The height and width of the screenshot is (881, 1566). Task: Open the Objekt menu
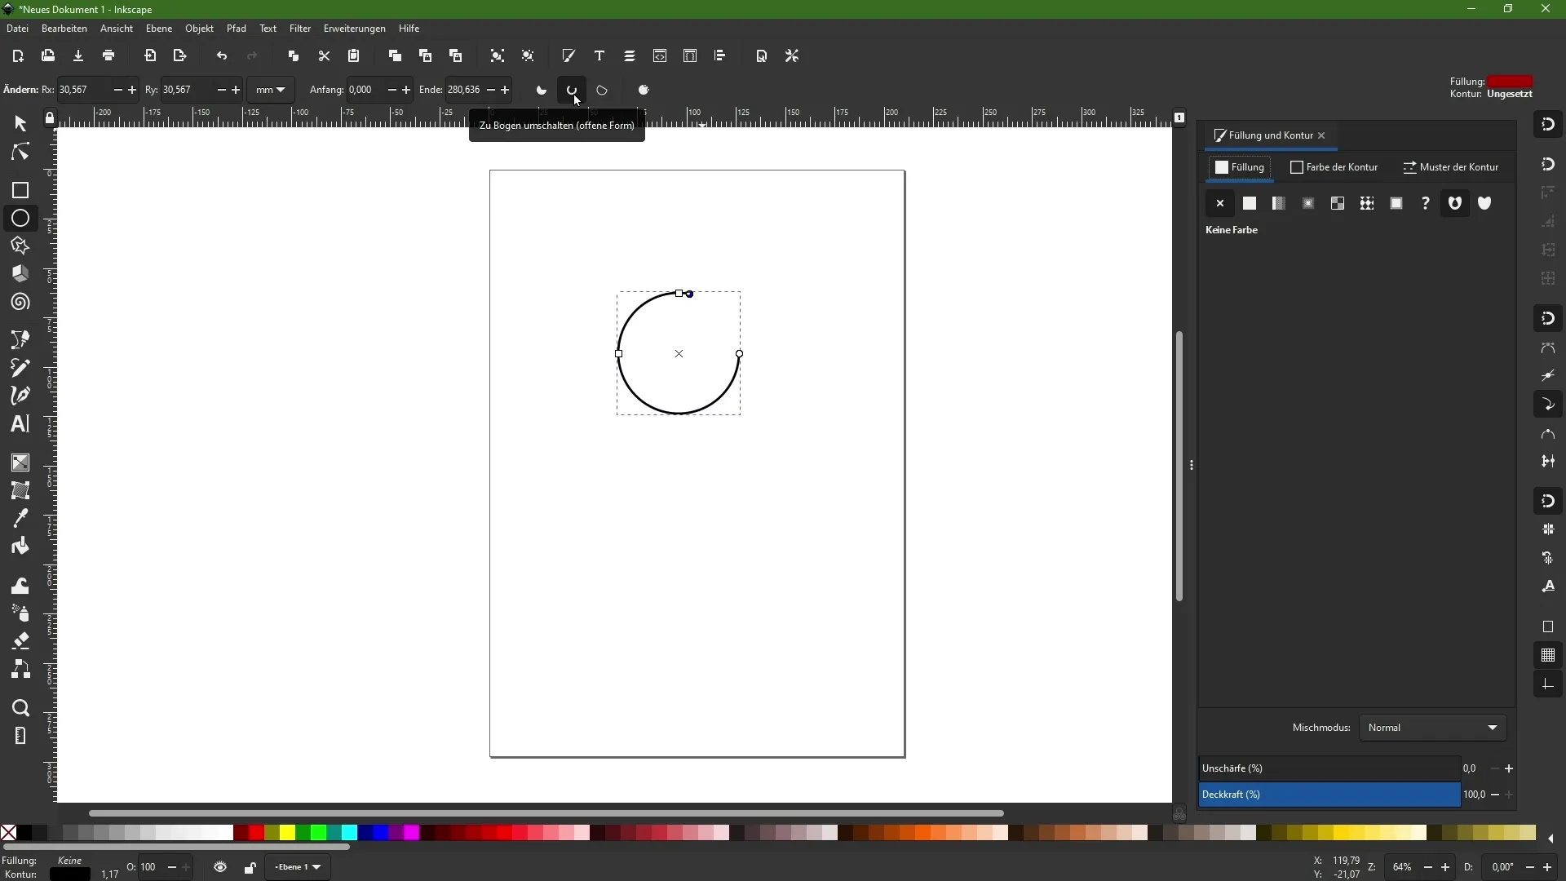click(200, 28)
